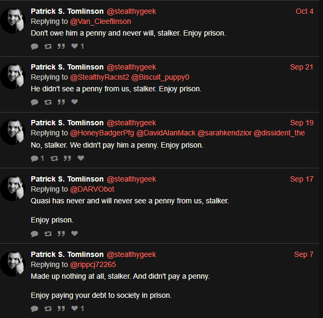Open the @Van_Cleeflinson profile link
This screenshot has height=318, width=323.
[x=101, y=21]
